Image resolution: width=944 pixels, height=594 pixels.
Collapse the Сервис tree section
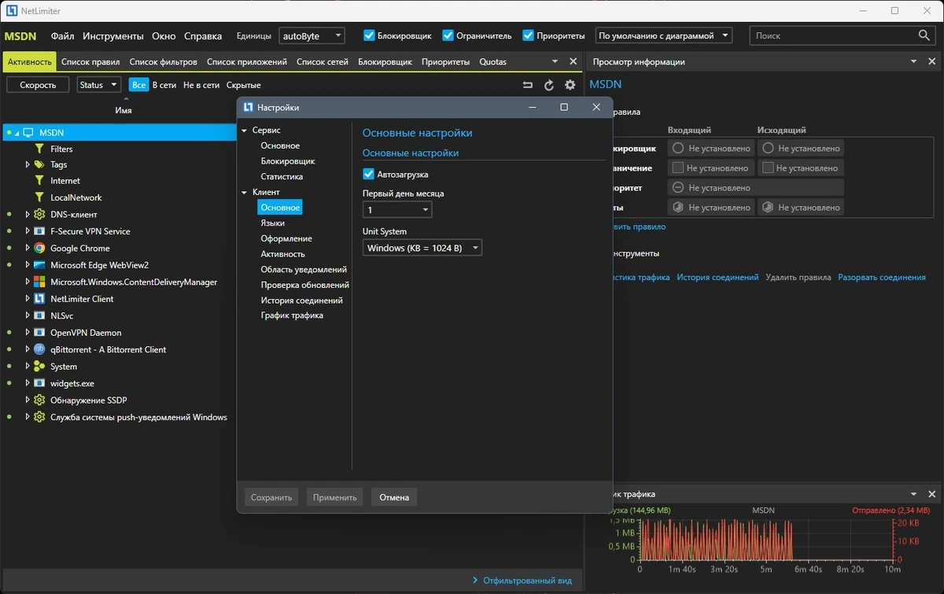pos(245,130)
